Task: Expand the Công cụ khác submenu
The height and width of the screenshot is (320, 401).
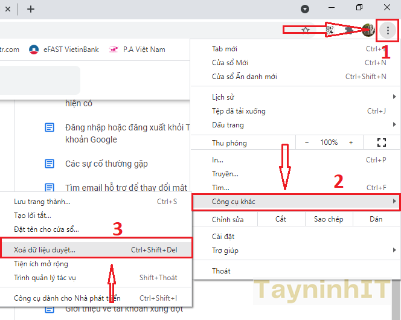Action: [x=296, y=202]
